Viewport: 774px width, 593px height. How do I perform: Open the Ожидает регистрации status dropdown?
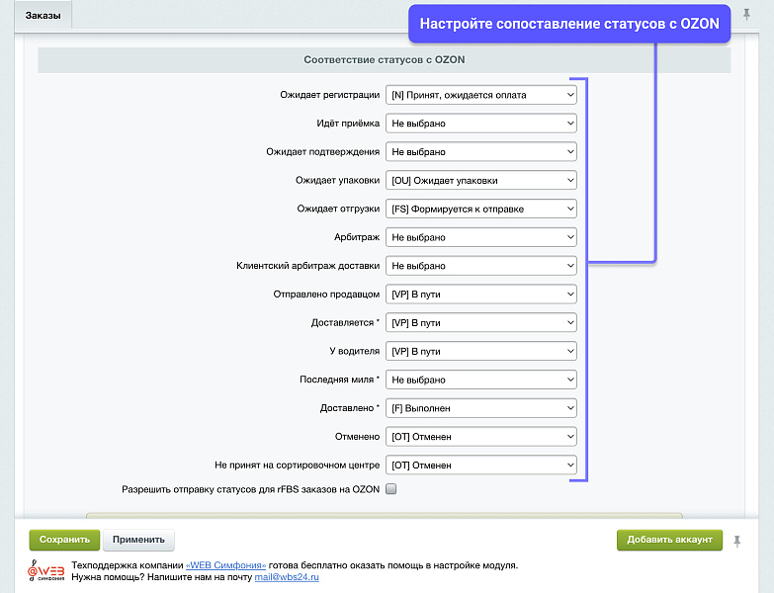480,95
